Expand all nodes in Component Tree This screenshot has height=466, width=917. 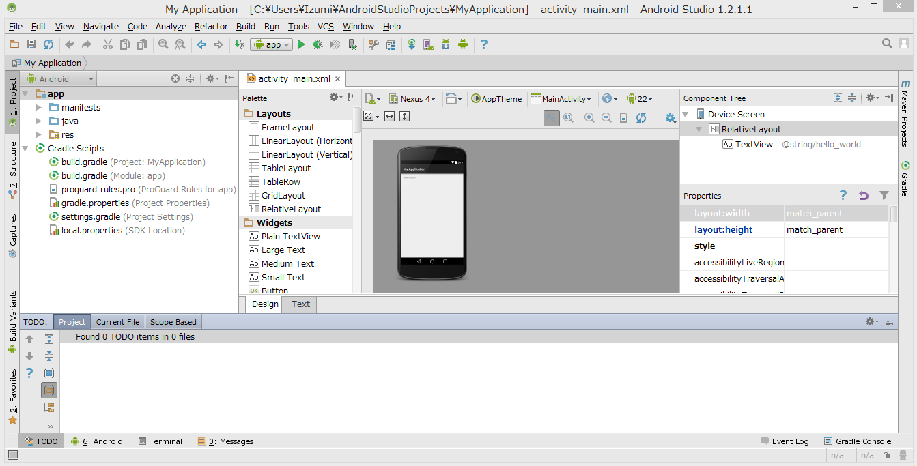click(838, 98)
